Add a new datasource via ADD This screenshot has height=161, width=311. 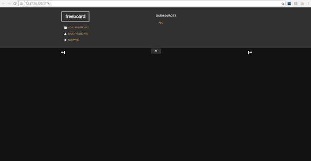[161, 23]
